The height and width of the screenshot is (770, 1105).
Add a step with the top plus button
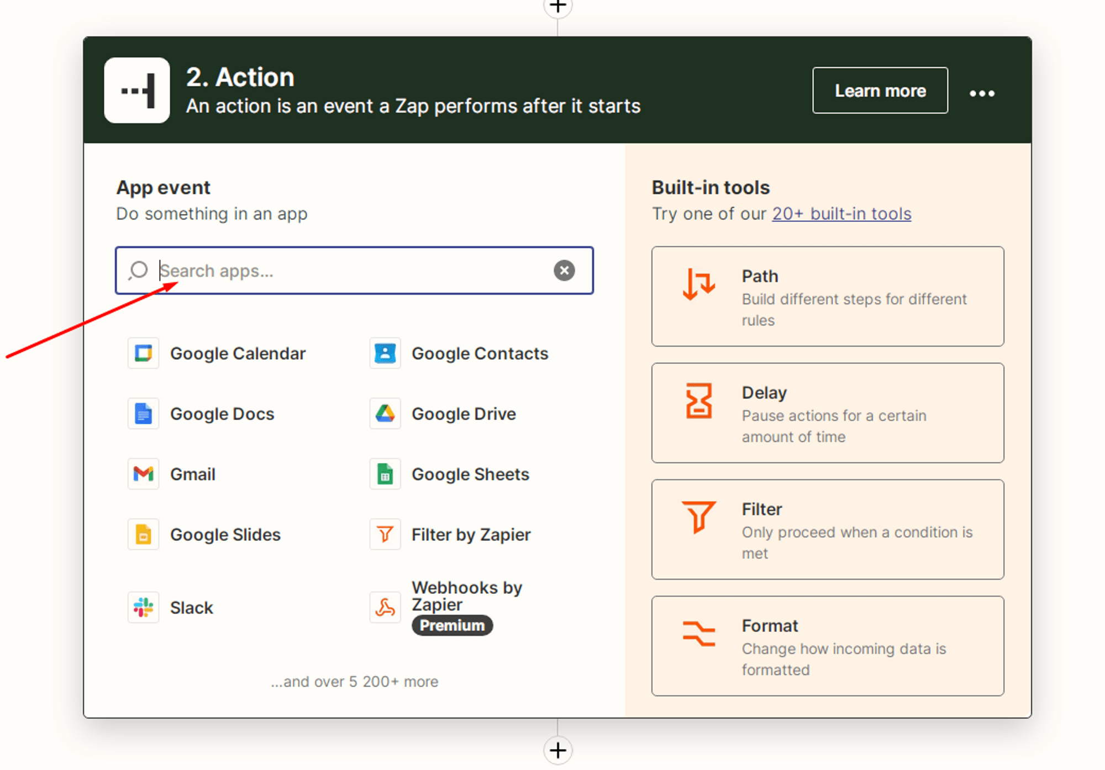point(557,7)
